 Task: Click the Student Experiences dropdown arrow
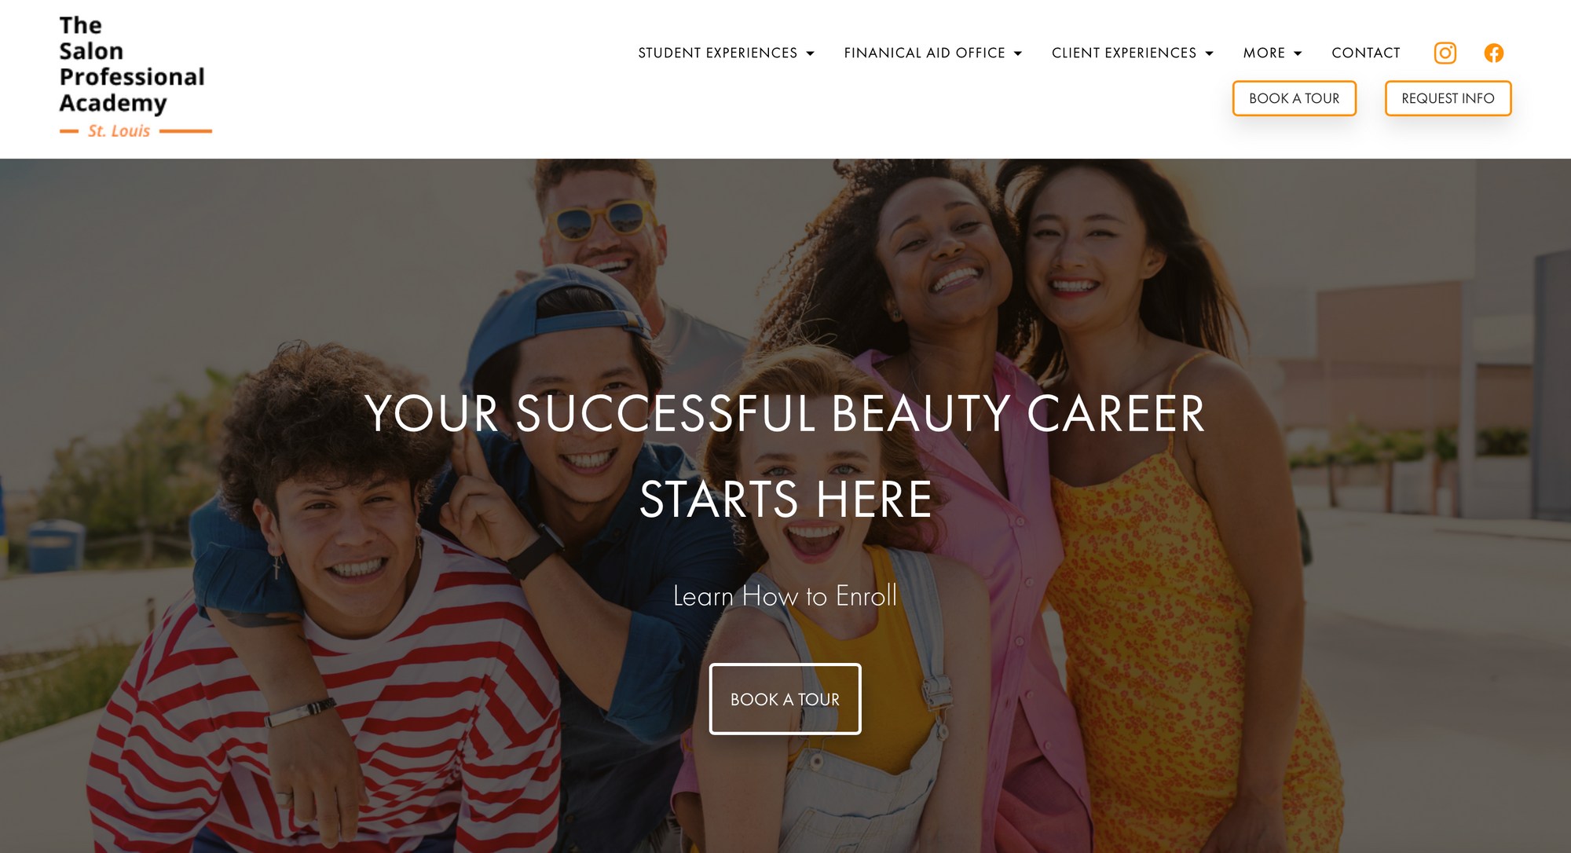[810, 53]
